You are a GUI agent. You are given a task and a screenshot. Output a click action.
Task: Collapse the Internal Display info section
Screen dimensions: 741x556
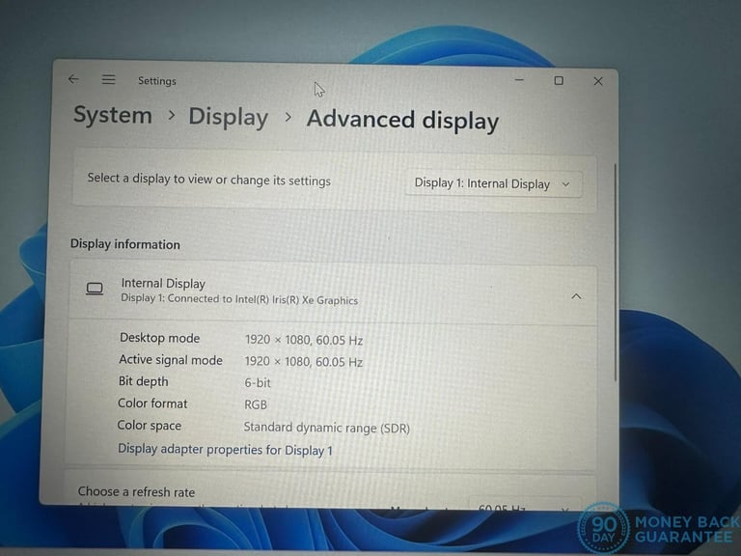pyautogui.click(x=576, y=296)
